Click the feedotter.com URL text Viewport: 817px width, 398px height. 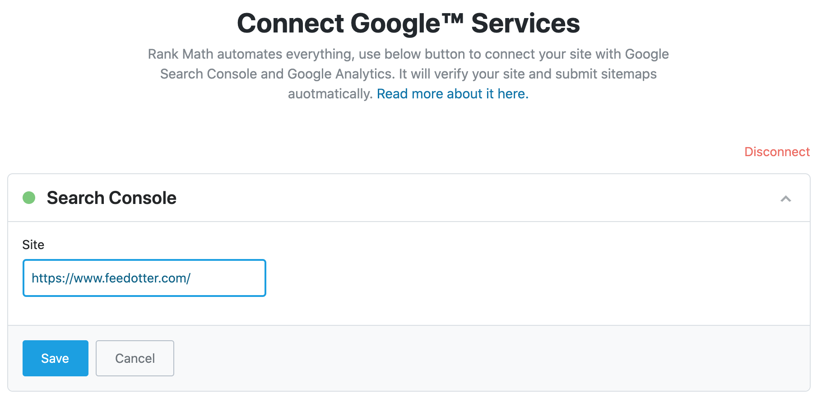tap(111, 278)
